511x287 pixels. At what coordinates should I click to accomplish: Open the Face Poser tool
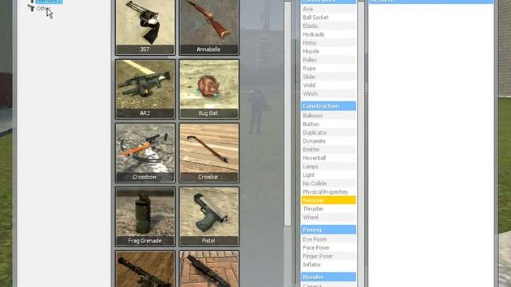328,248
